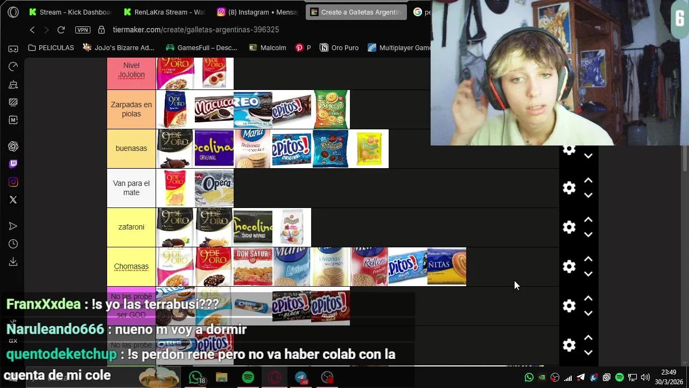Open the sidebar player arrow icon
The height and width of the screenshot is (388, 689).
13,226
